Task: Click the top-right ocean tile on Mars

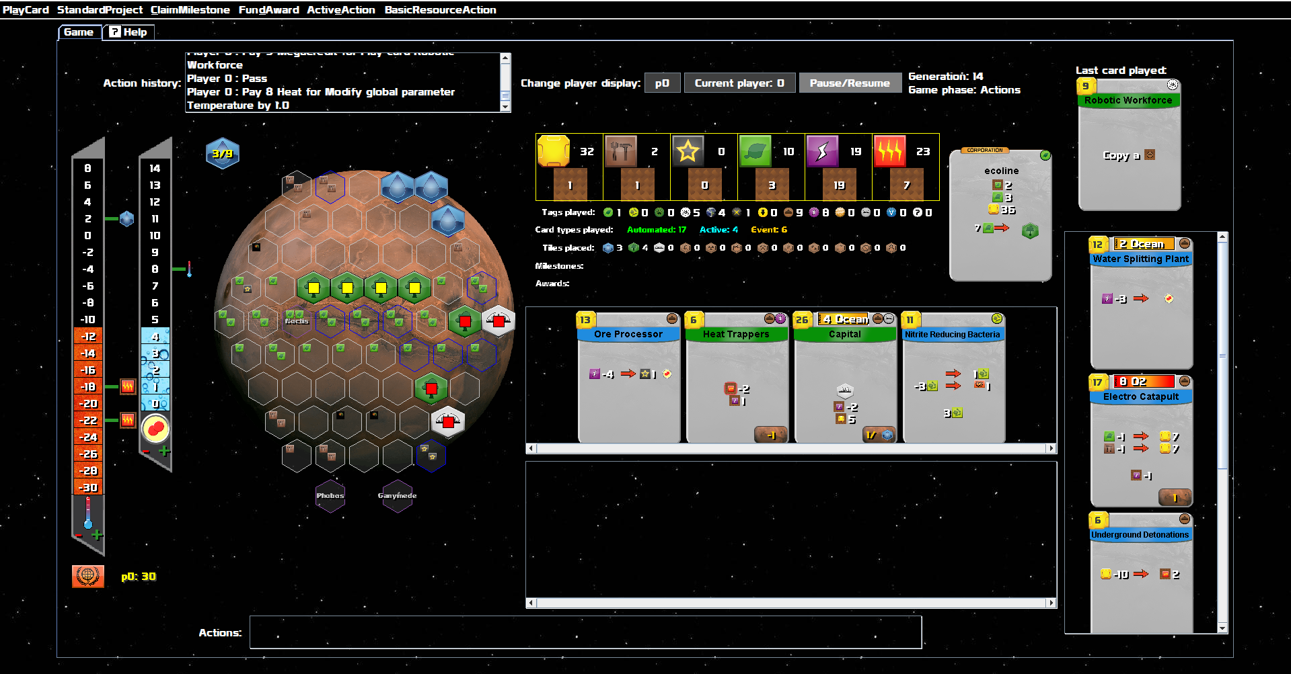Action: click(x=431, y=186)
